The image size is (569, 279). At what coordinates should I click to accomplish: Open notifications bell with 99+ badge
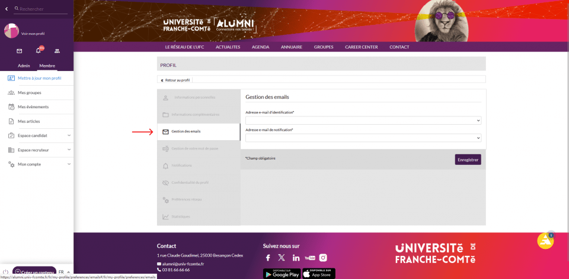pyautogui.click(x=39, y=51)
